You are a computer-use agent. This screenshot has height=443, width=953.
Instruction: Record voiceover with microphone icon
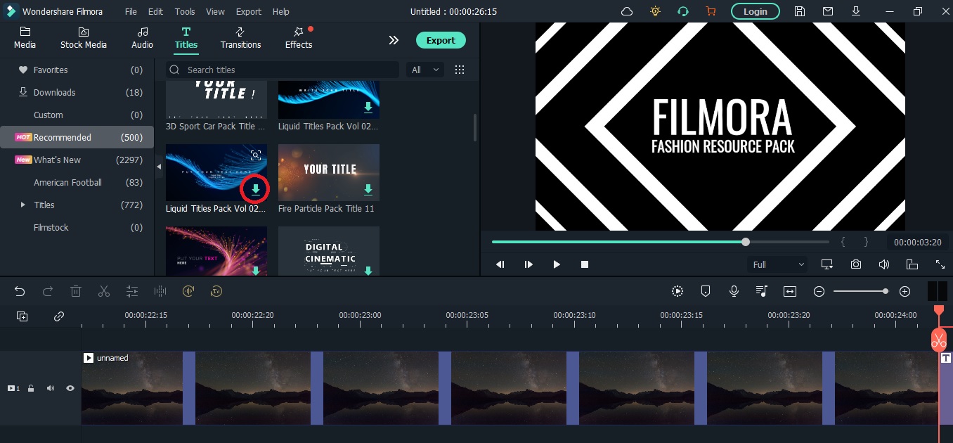click(x=734, y=291)
